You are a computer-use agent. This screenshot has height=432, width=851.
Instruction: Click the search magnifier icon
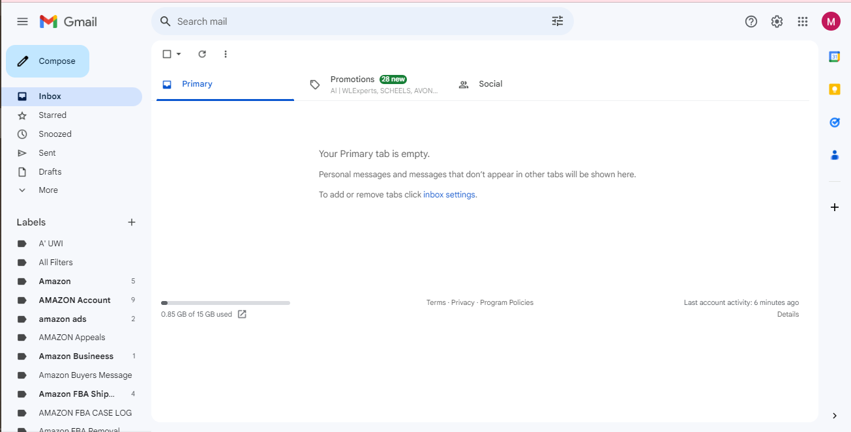click(x=166, y=22)
